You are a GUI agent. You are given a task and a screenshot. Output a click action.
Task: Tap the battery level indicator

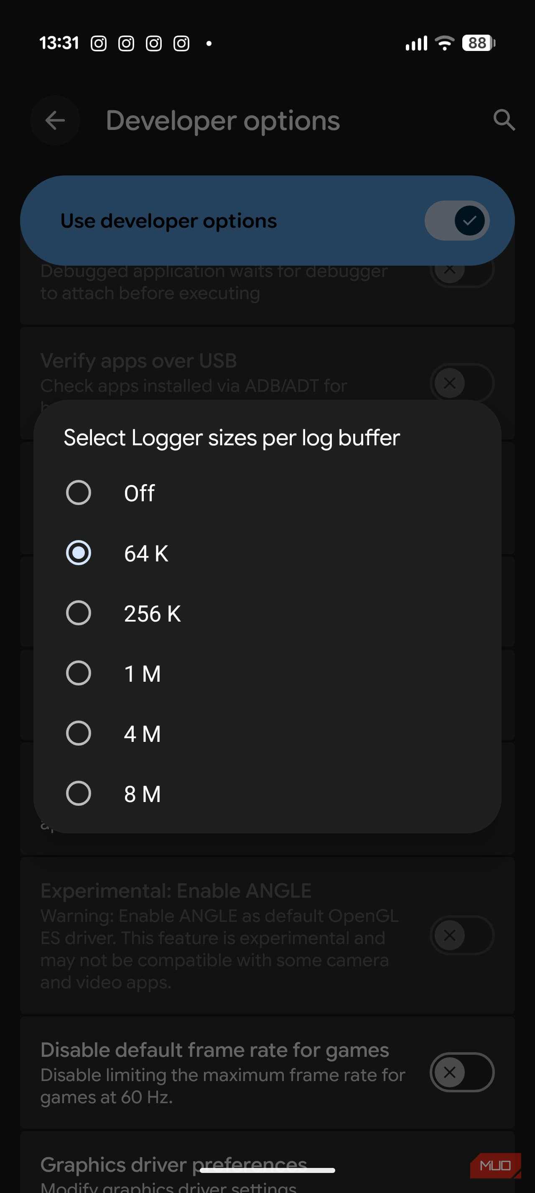pos(479,43)
